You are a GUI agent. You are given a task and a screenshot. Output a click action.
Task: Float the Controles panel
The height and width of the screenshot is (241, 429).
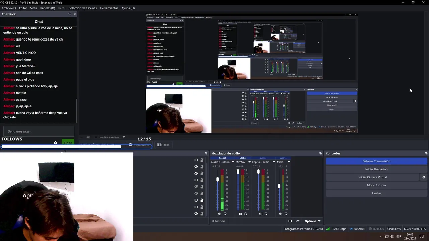pyautogui.click(x=426, y=153)
